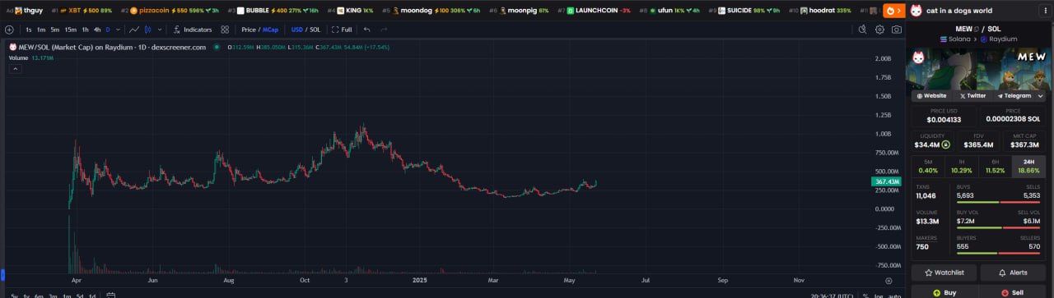This screenshot has height=298, width=1054.
Task: Expand more social links chevron
Action: (1041, 95)
